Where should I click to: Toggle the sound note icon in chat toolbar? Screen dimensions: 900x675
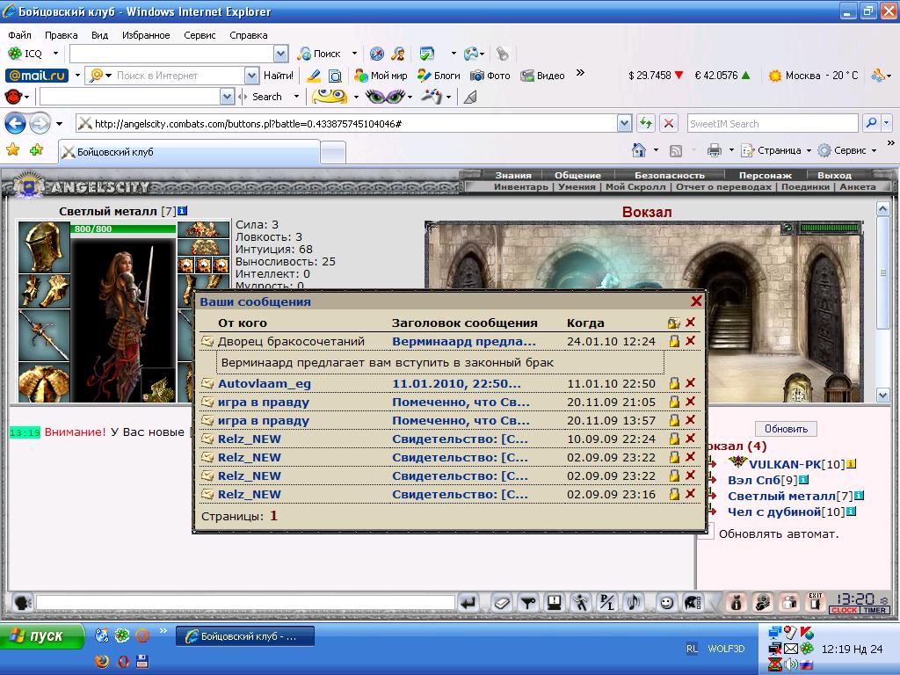633,603
